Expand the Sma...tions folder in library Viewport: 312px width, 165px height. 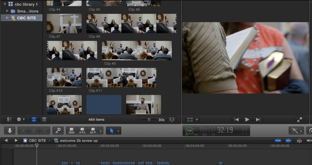click(8, 11)
